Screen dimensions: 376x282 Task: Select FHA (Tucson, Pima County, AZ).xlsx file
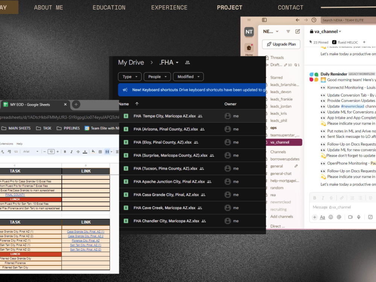tap(193, 168)
